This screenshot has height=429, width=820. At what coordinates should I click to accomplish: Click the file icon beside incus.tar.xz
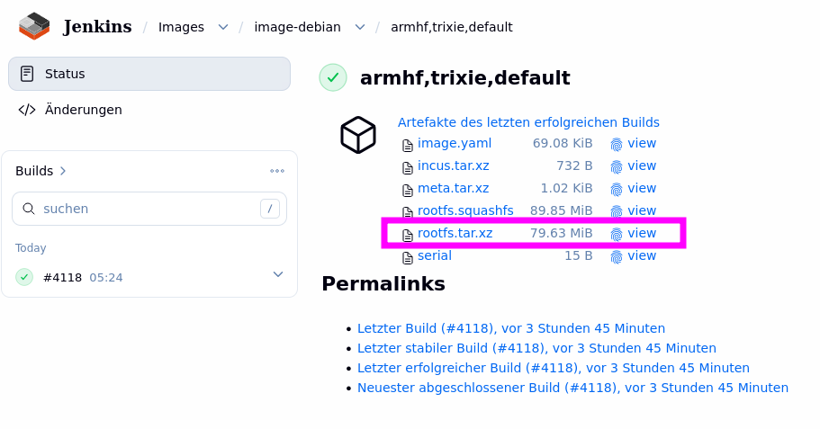tap(408, 167)
